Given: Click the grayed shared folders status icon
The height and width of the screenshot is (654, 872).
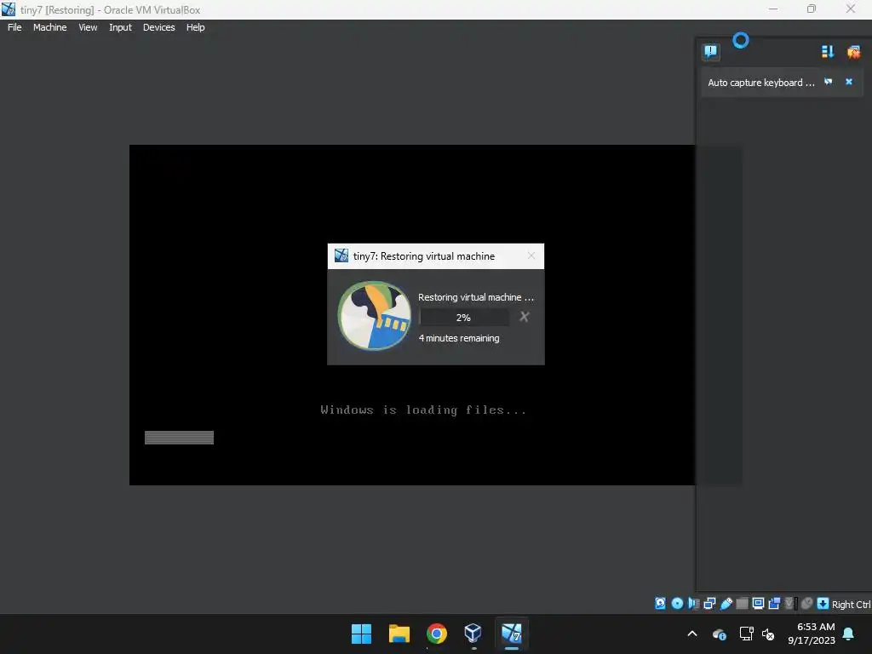Looking at the screenshot, I should point(742,604).
